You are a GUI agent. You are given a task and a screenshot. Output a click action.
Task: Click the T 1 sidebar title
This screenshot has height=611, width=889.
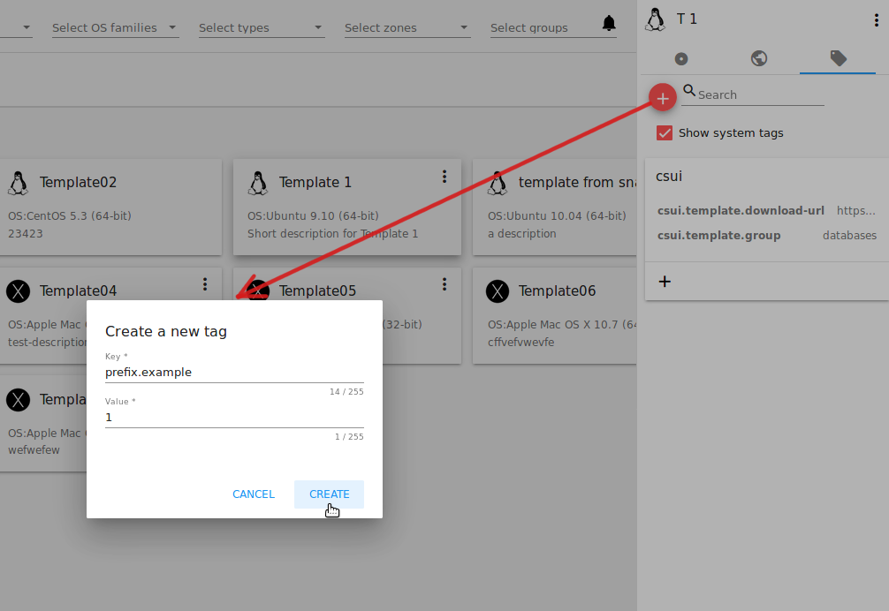[x=687, y=19]
